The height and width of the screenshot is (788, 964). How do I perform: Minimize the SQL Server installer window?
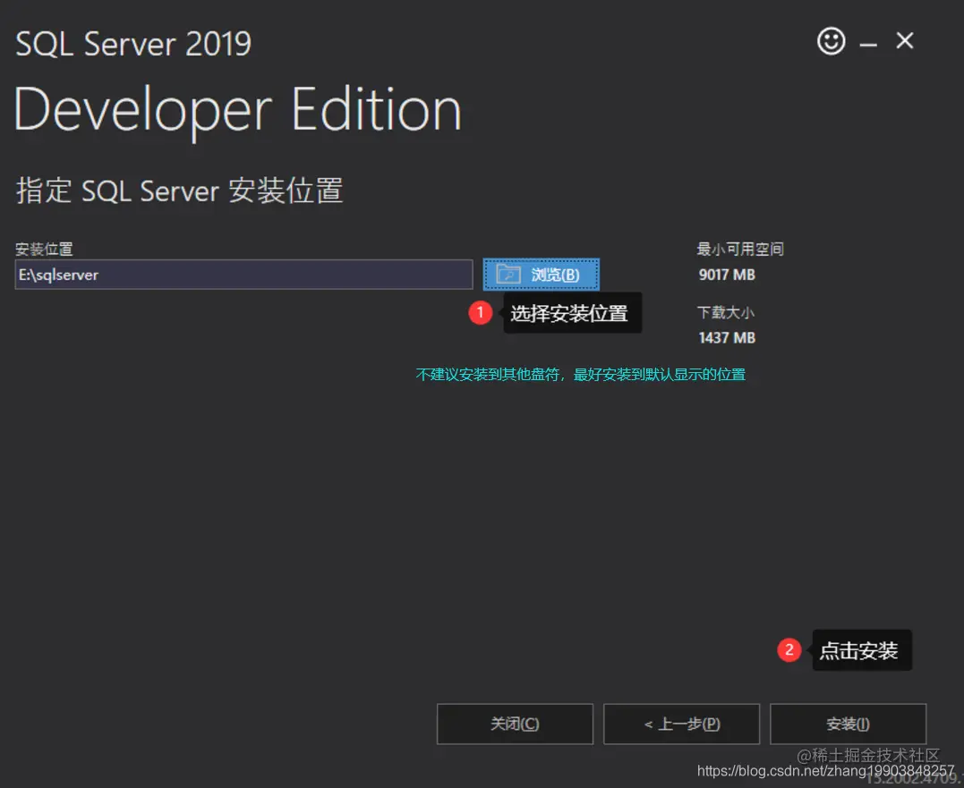(868, 44)
